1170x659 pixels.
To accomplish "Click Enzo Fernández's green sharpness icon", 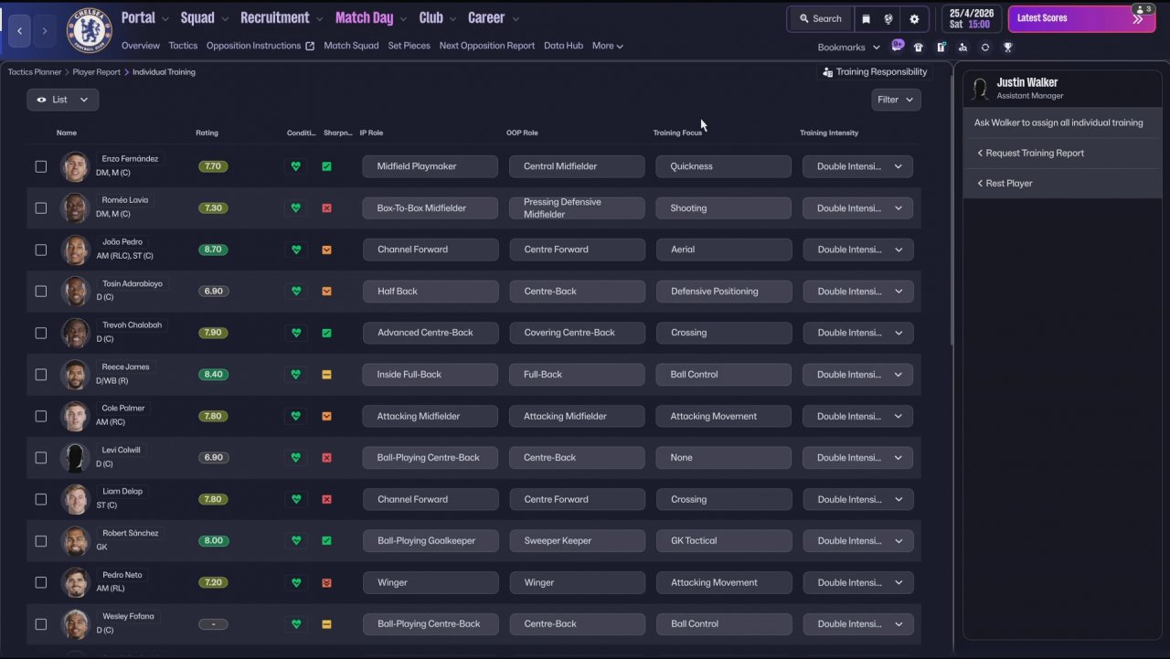I will 326,166.
